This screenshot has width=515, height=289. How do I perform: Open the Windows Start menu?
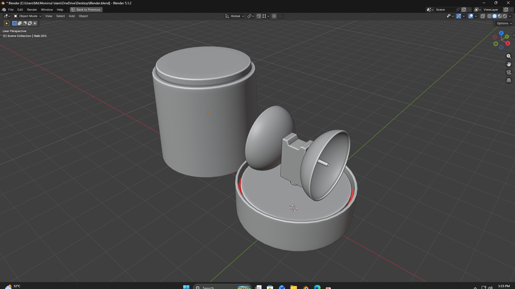[x=186, y=287]
